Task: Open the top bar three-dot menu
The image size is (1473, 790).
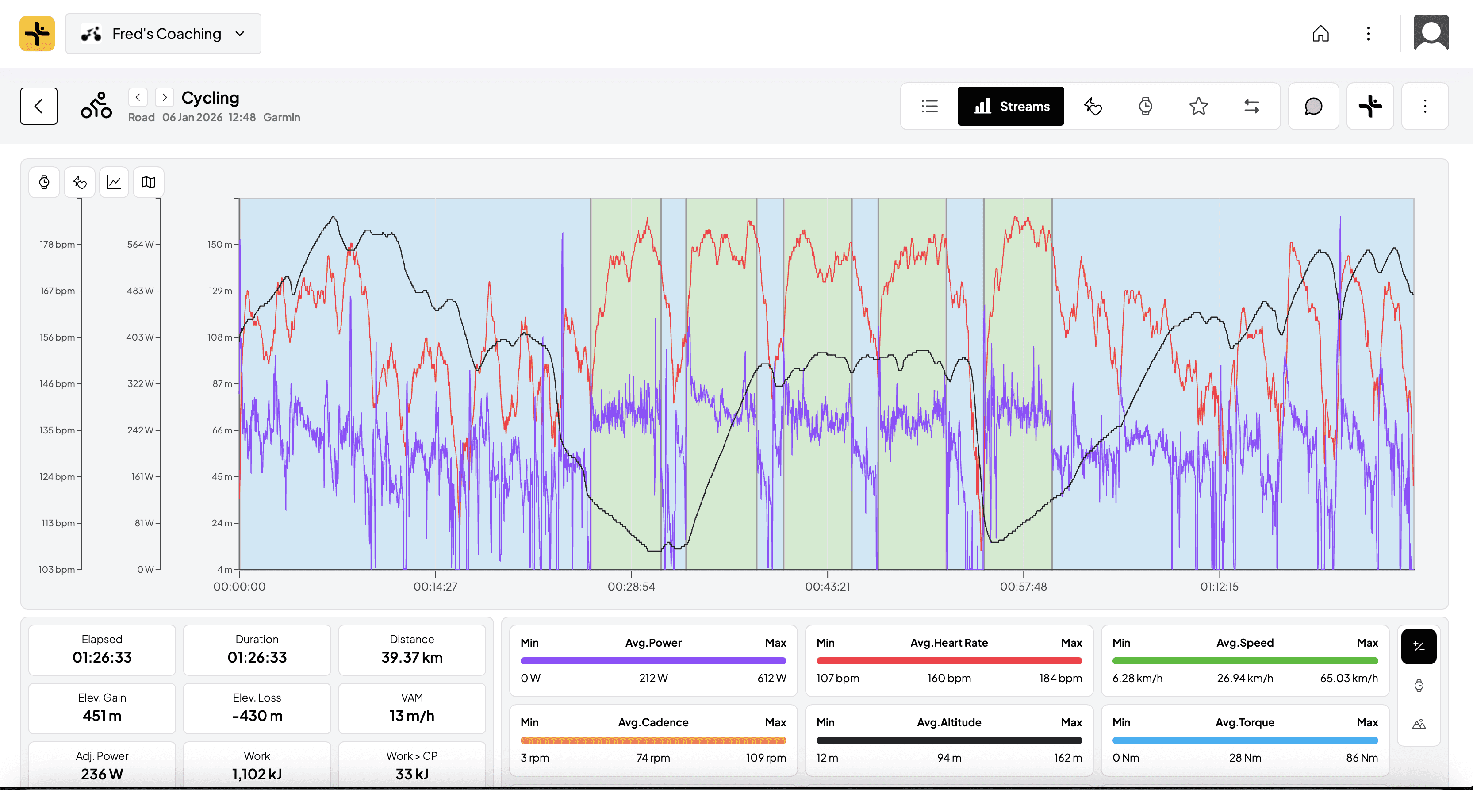Action: coord(1368,34)
